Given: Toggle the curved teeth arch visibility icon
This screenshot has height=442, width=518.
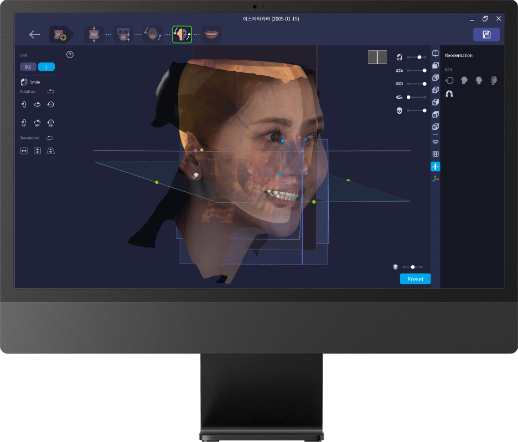Looking at the screenshot, I should click(399, 71).
